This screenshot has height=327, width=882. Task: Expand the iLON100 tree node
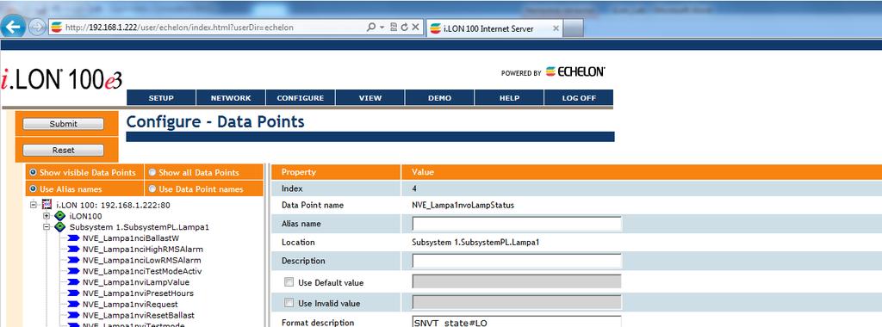click(47, 216)
